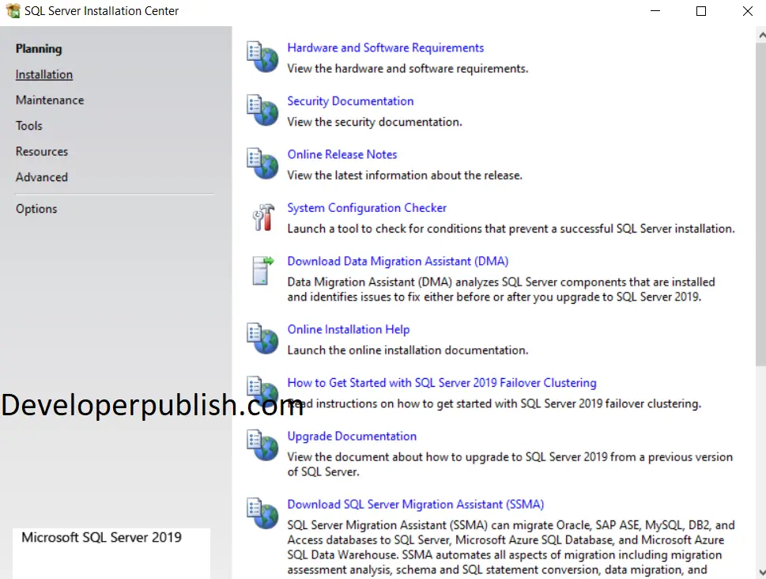766x579 pixels.
Task: Click the Security Documentation globe icon
Action: [x=262, y=110]
